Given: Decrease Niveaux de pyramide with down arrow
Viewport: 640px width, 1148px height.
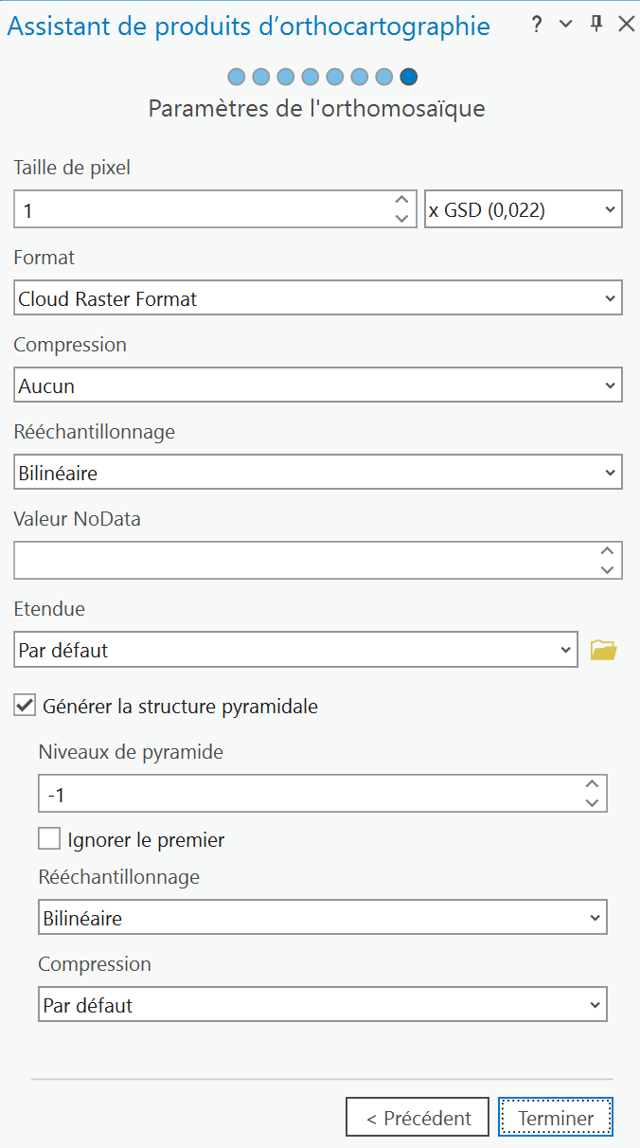Looking at the screenshot, I should click(592, 803).
